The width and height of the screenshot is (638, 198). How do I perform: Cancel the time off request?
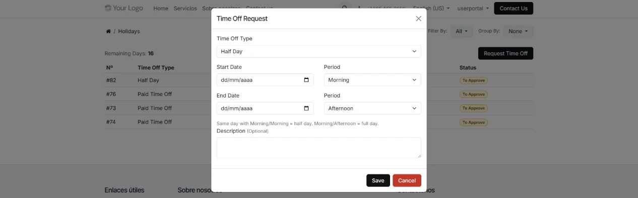coord(407,180)
